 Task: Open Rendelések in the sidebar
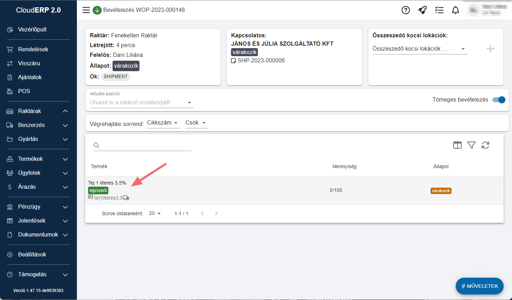[x=33, y=49]
